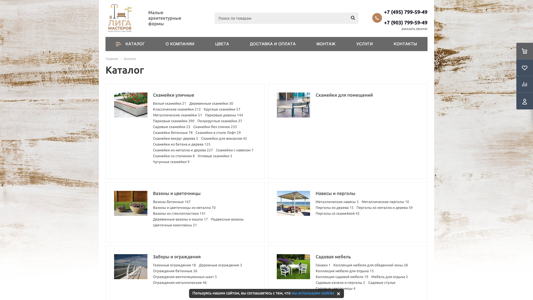Open Скамейки из бетона и дерева 125
Image resolution: width=533 pixels, height=300 pixels.
182,144
